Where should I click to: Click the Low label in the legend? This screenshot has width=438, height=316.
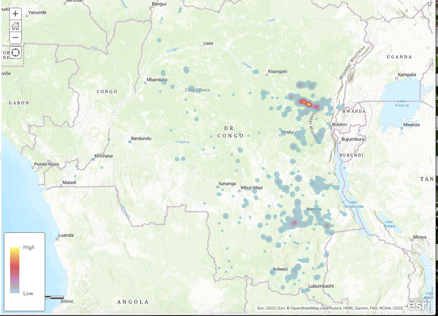click(28, 293)
